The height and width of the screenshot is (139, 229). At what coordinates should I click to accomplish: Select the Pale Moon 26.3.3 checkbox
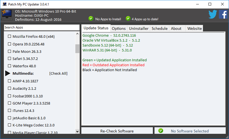[9, 51]
